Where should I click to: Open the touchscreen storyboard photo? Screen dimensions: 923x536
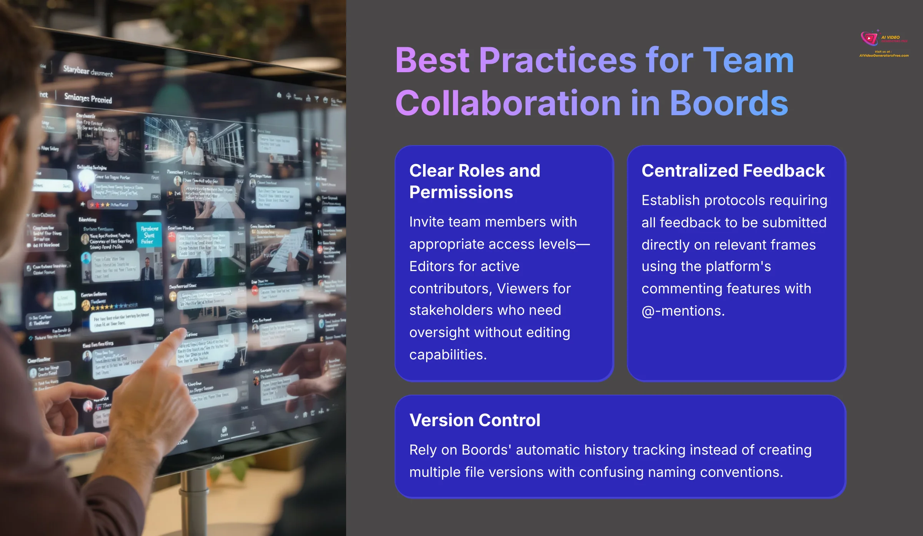pyautogui.click(x=173, y=268)
